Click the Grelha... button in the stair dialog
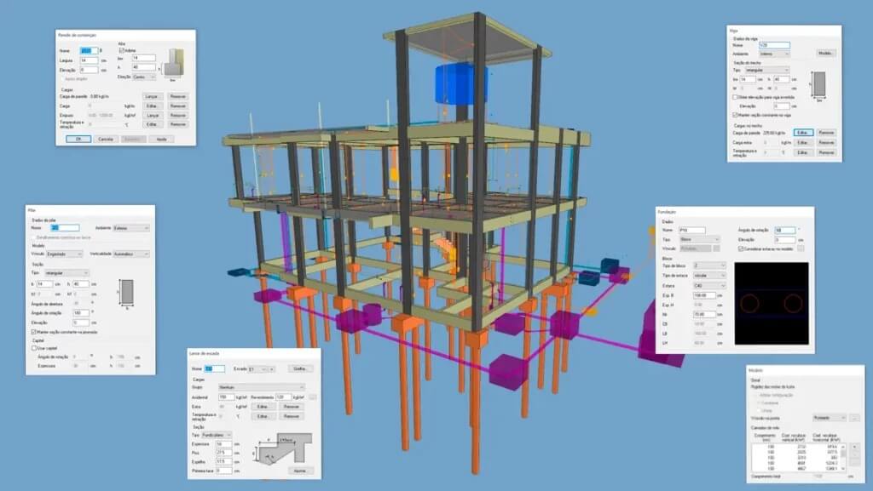Viewport: 873px width, 491px height. [x=301, y=368]
